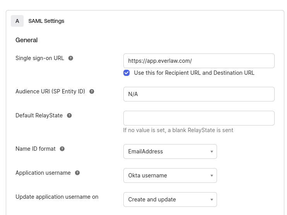Show help for Default RelayState
Viewport: 287px width, 215px height.
(69, 115)
